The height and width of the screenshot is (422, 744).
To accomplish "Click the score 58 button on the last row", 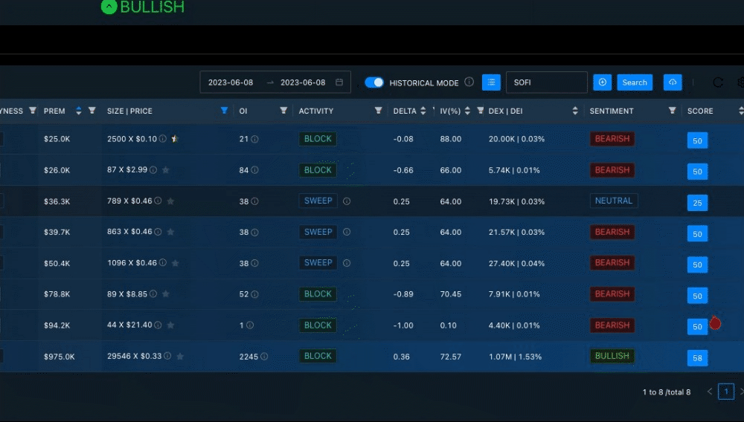I will [697, 358].
